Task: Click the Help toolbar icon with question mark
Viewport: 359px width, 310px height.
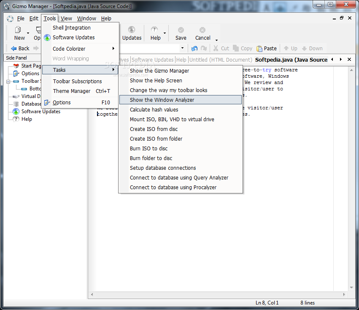Action: (154, 30)
